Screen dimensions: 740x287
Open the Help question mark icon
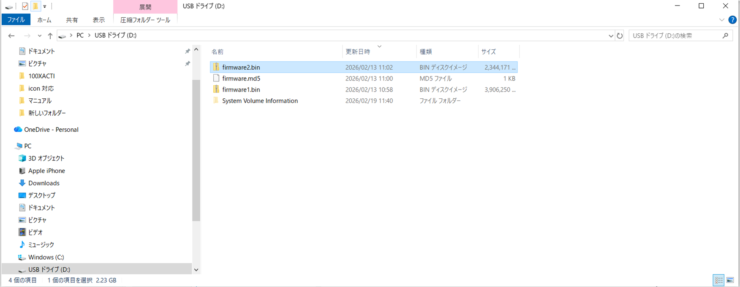pos(732,20)
